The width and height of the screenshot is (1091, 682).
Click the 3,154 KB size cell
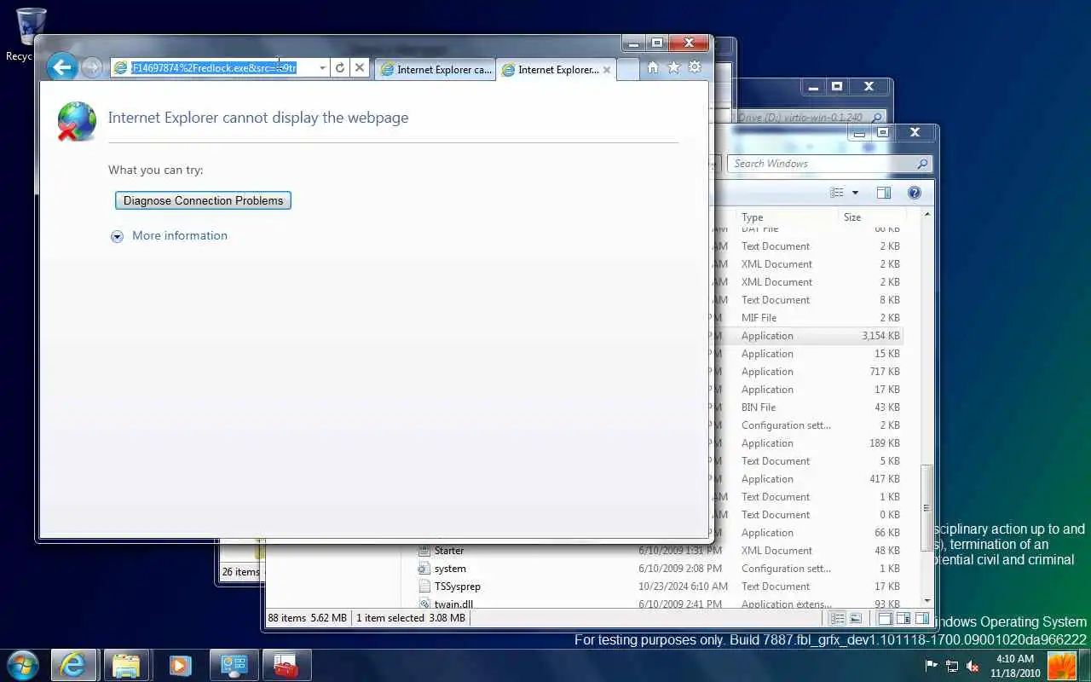880,336
